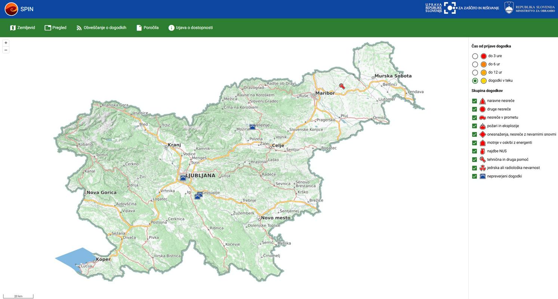
Task: Uncheck the "naravne nesreče" checkbox
Action: (475, 101)
